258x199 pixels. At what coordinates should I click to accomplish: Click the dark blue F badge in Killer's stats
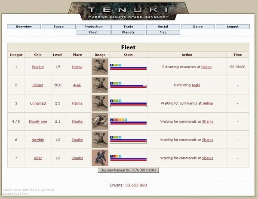coord(111,156)
